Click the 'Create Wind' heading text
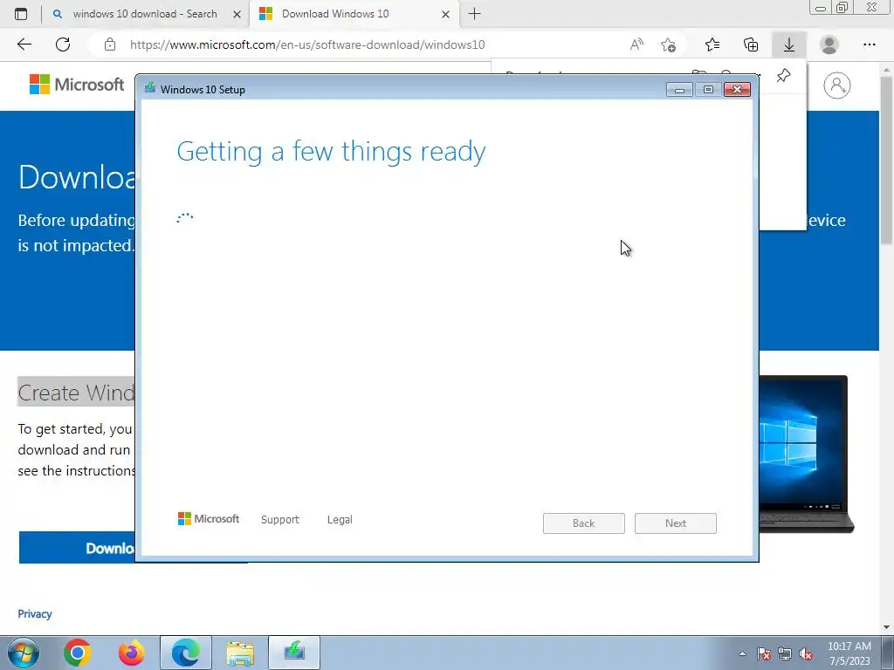Screen dimensions: 894x670 click(77, 393)
